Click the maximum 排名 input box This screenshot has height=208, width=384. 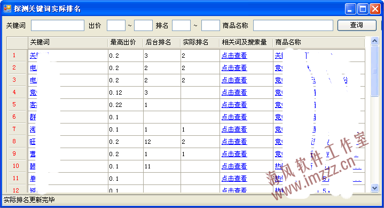pos(210,26)
